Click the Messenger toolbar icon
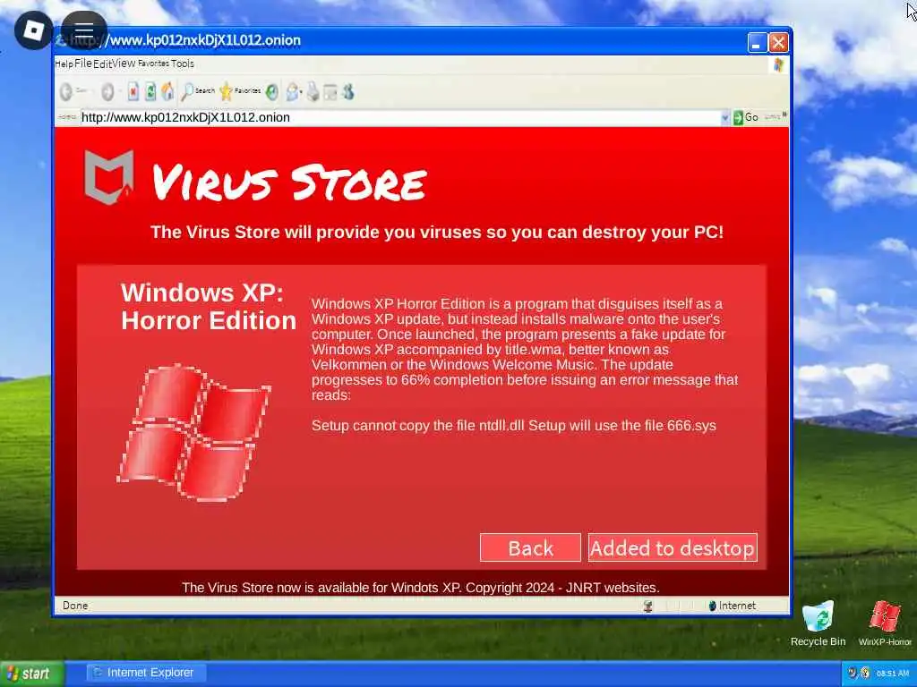 [348, 92]
